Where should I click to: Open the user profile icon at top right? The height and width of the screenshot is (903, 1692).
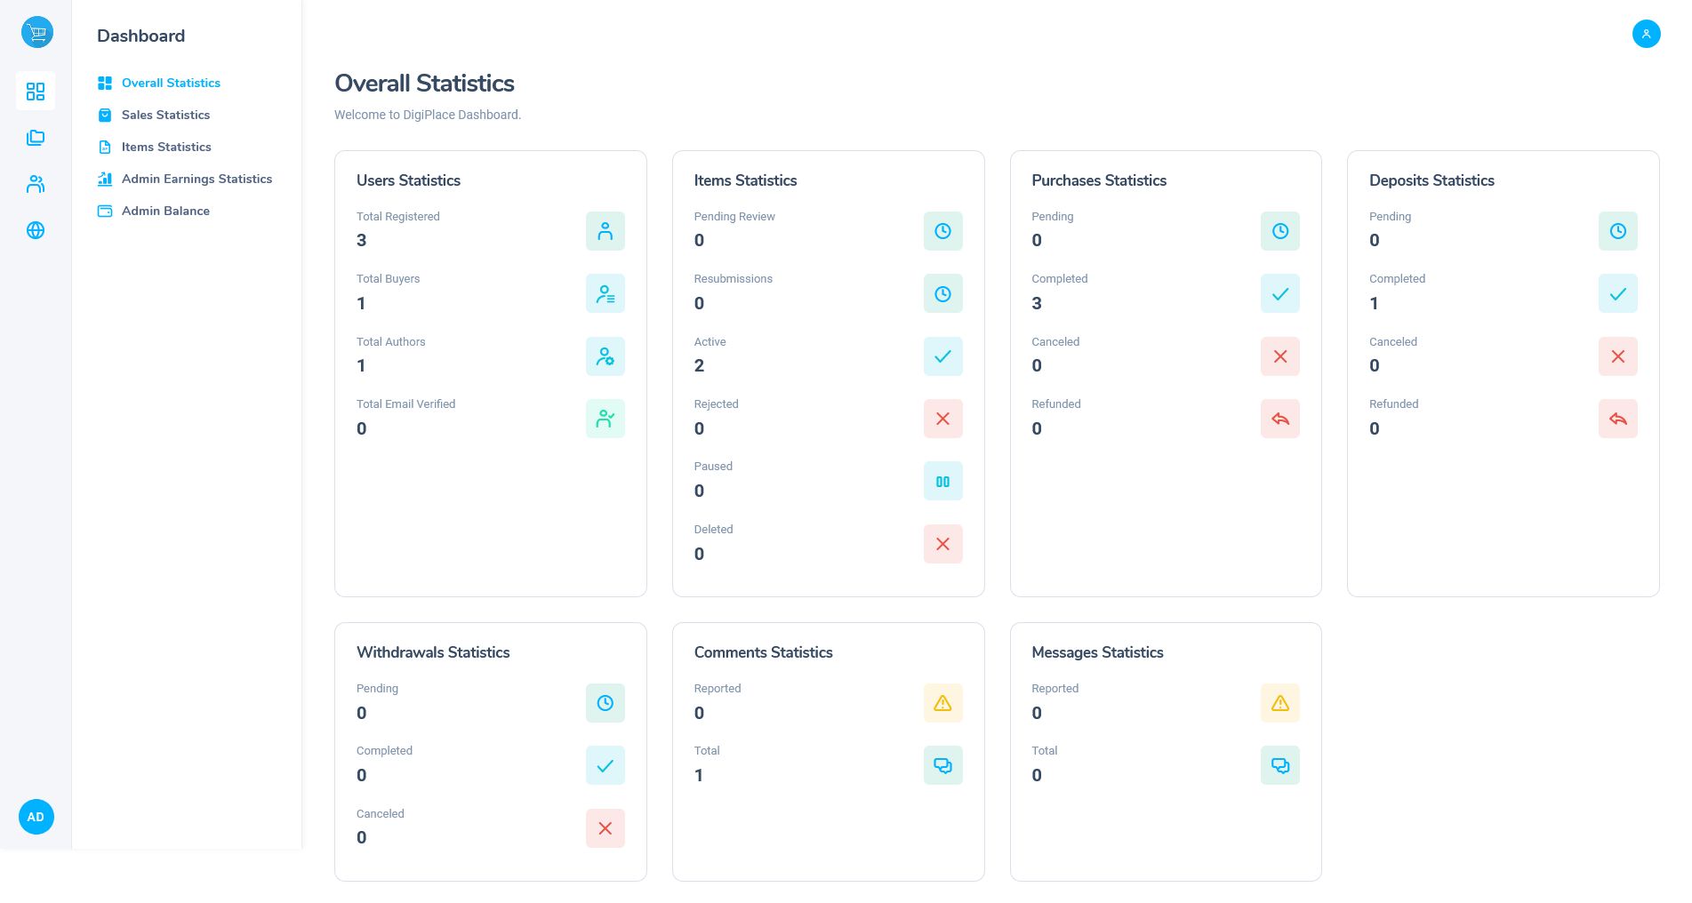(x=1646, y=34)
